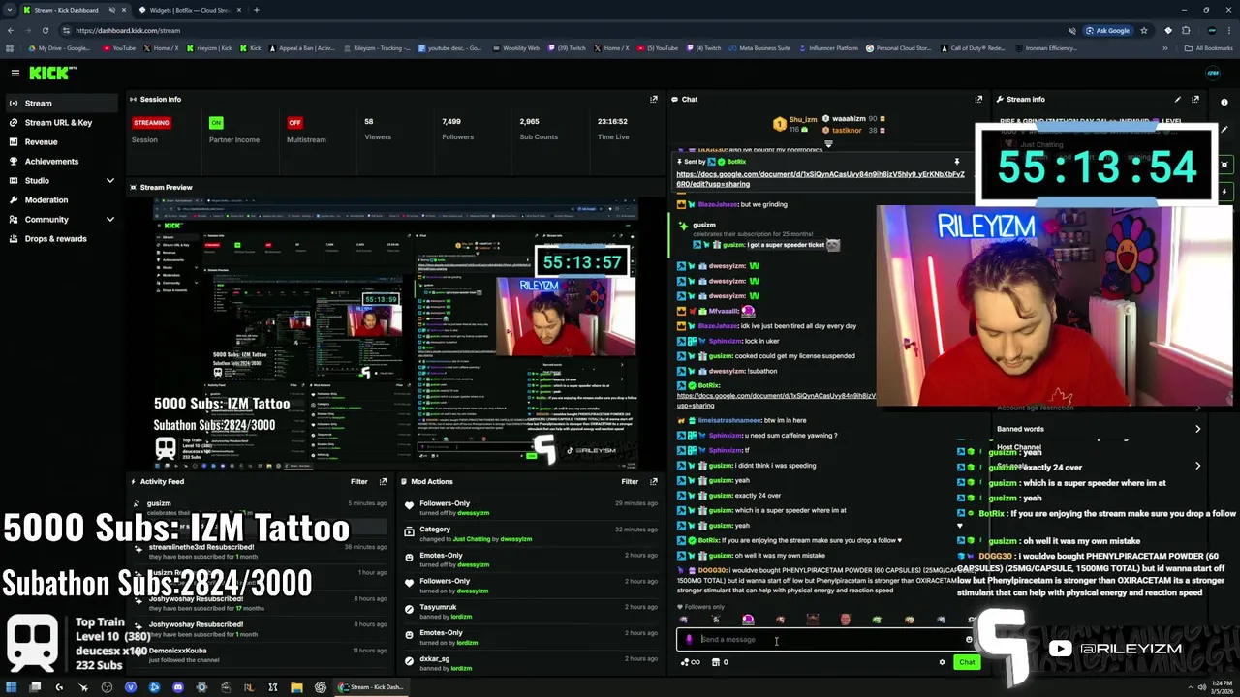The image size is (1240, 697).
Task: Open browser extensions puzzle icon
Action: [x=1186, y=30]
